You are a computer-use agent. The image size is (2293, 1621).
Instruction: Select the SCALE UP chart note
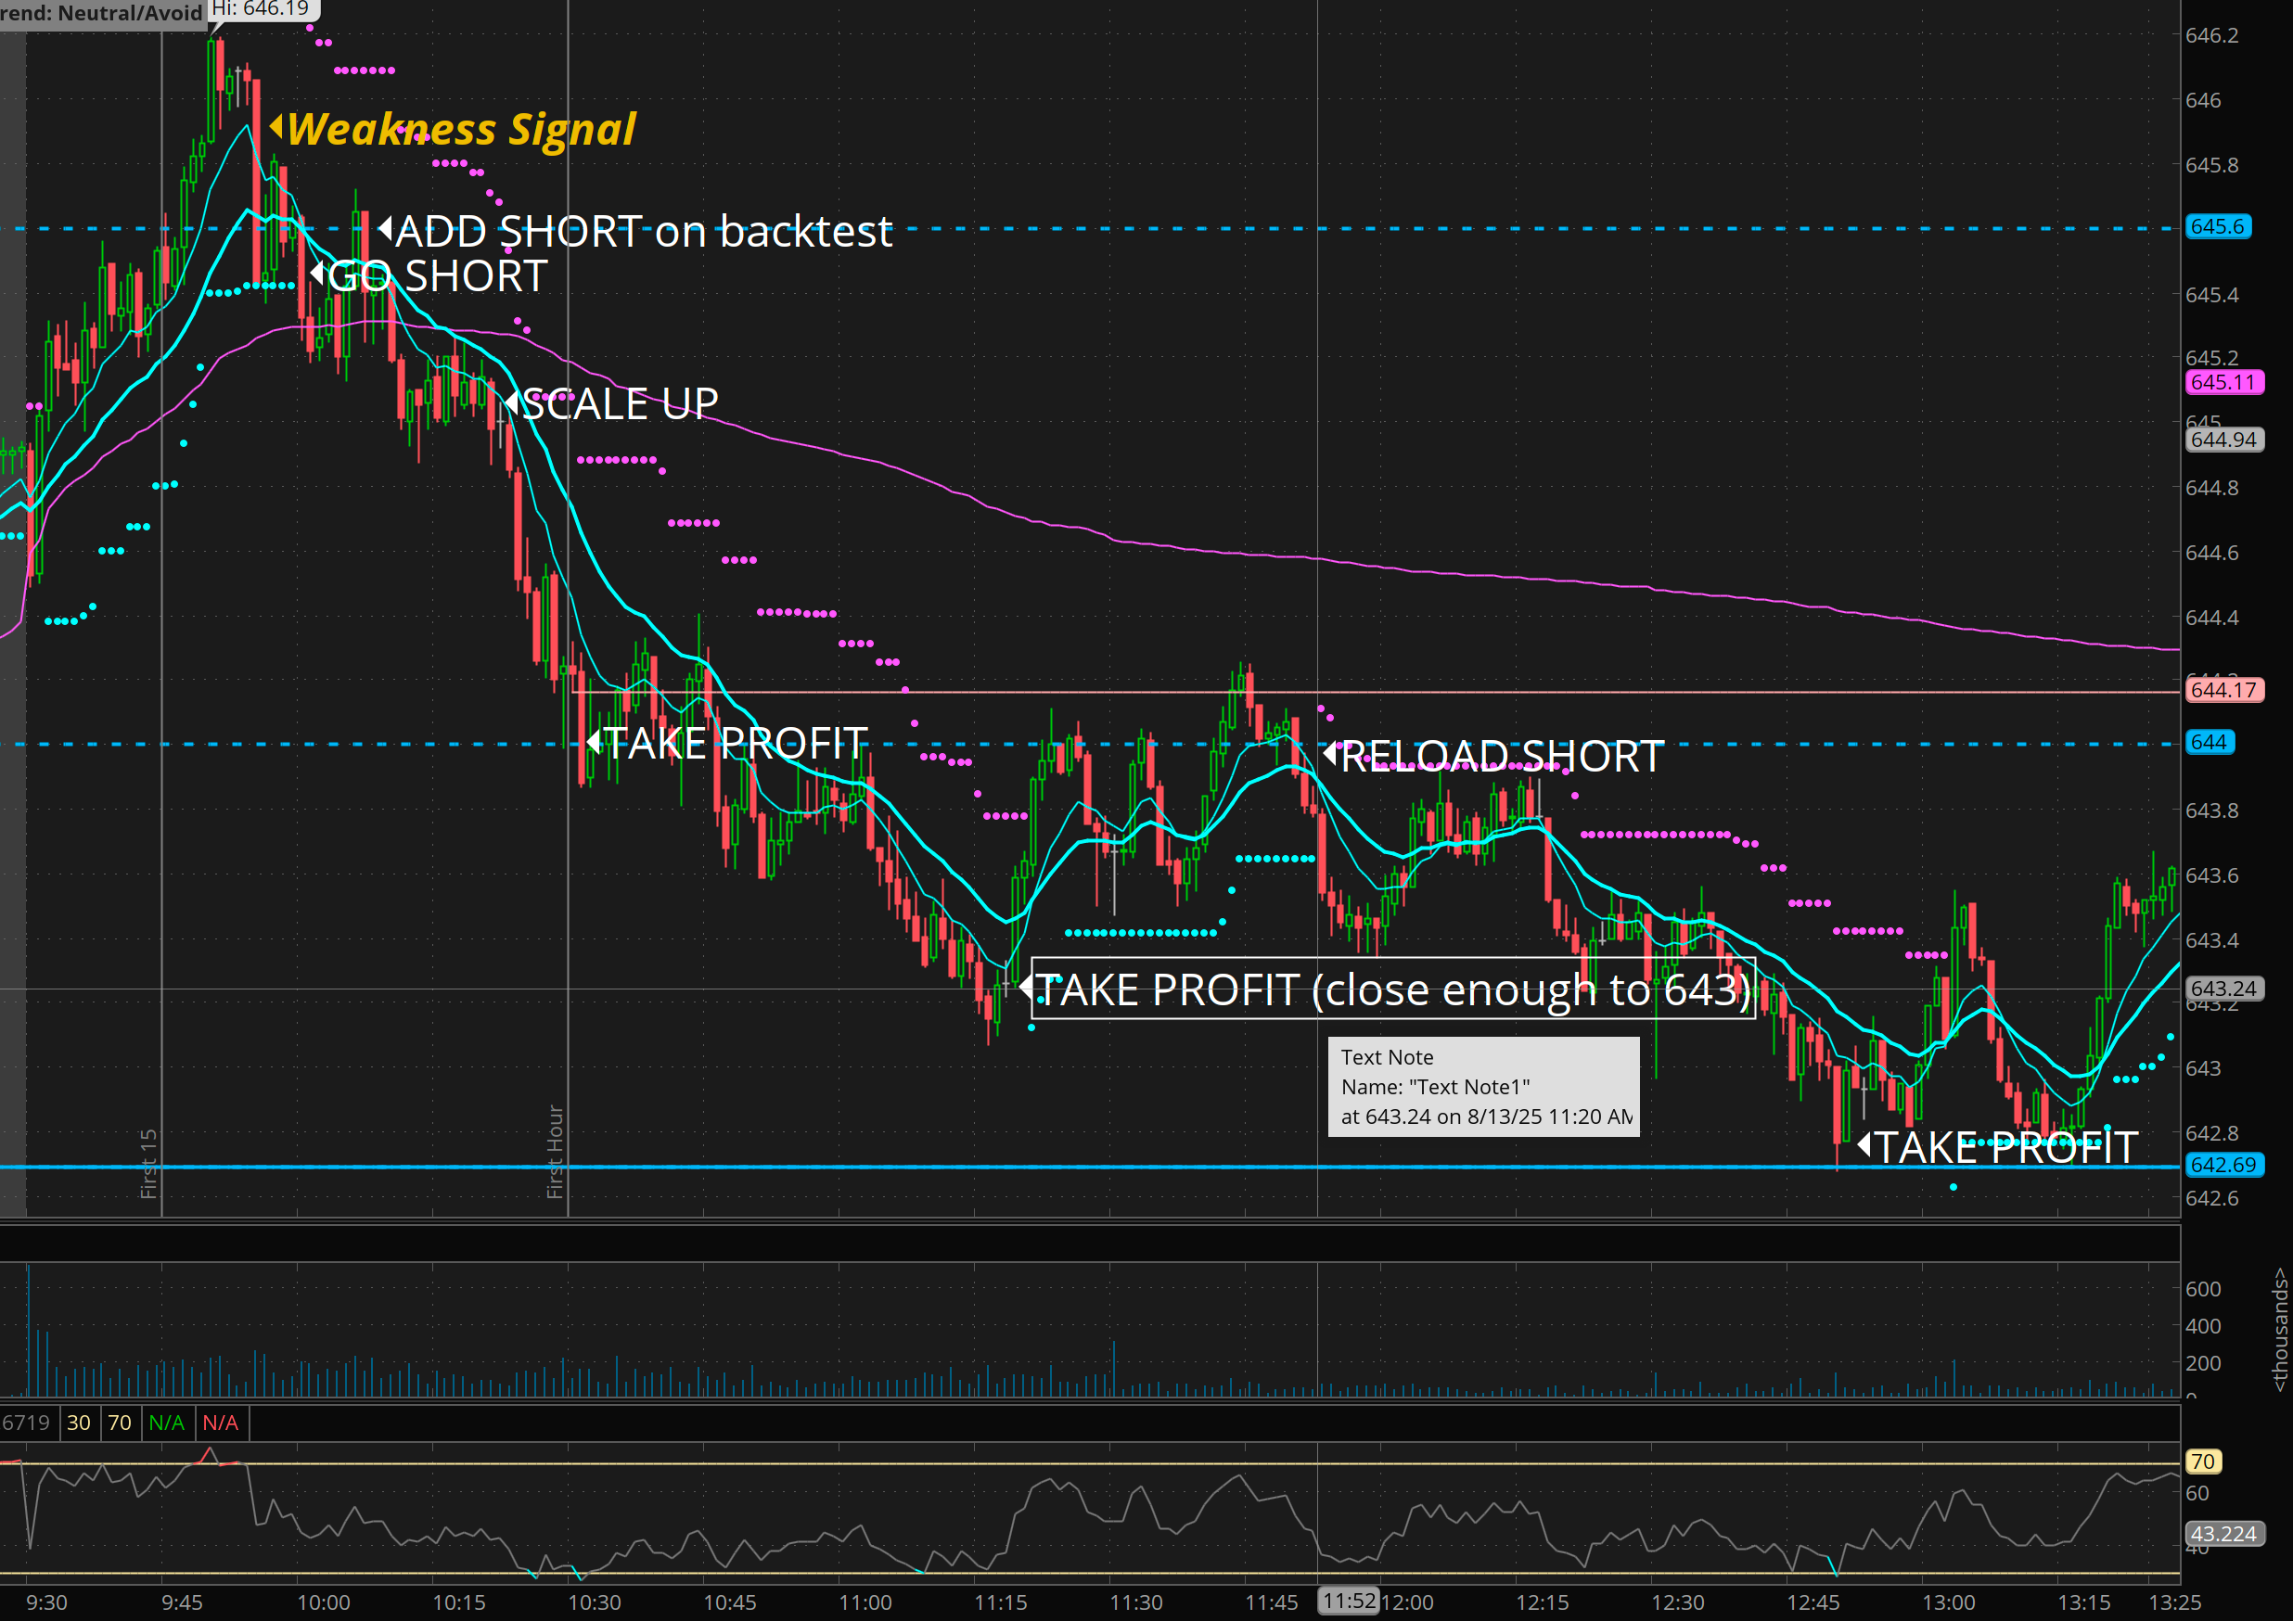620,404
